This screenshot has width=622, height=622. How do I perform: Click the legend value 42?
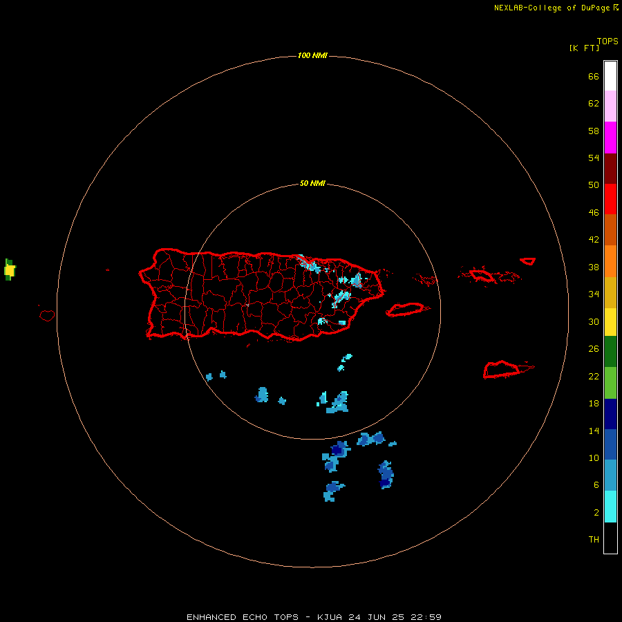(x=594, y=240)
